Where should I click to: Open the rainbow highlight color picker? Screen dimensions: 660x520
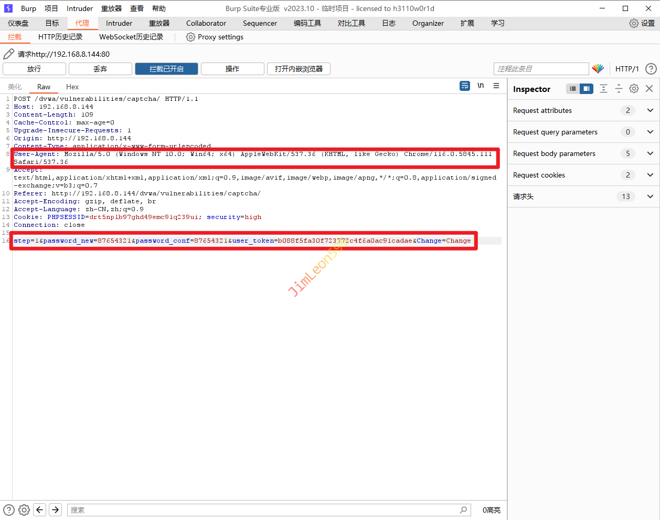pyautogui.click(x=598, y=69)
